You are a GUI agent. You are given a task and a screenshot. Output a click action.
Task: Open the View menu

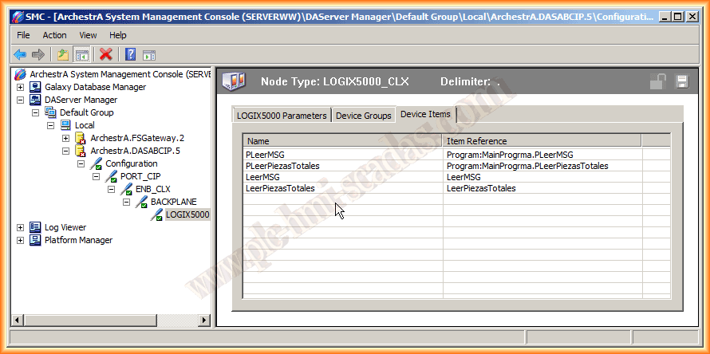[88, 35]
